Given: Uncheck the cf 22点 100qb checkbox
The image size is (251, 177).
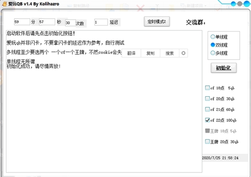Looking at the screenshot, I should coord(208,120).
